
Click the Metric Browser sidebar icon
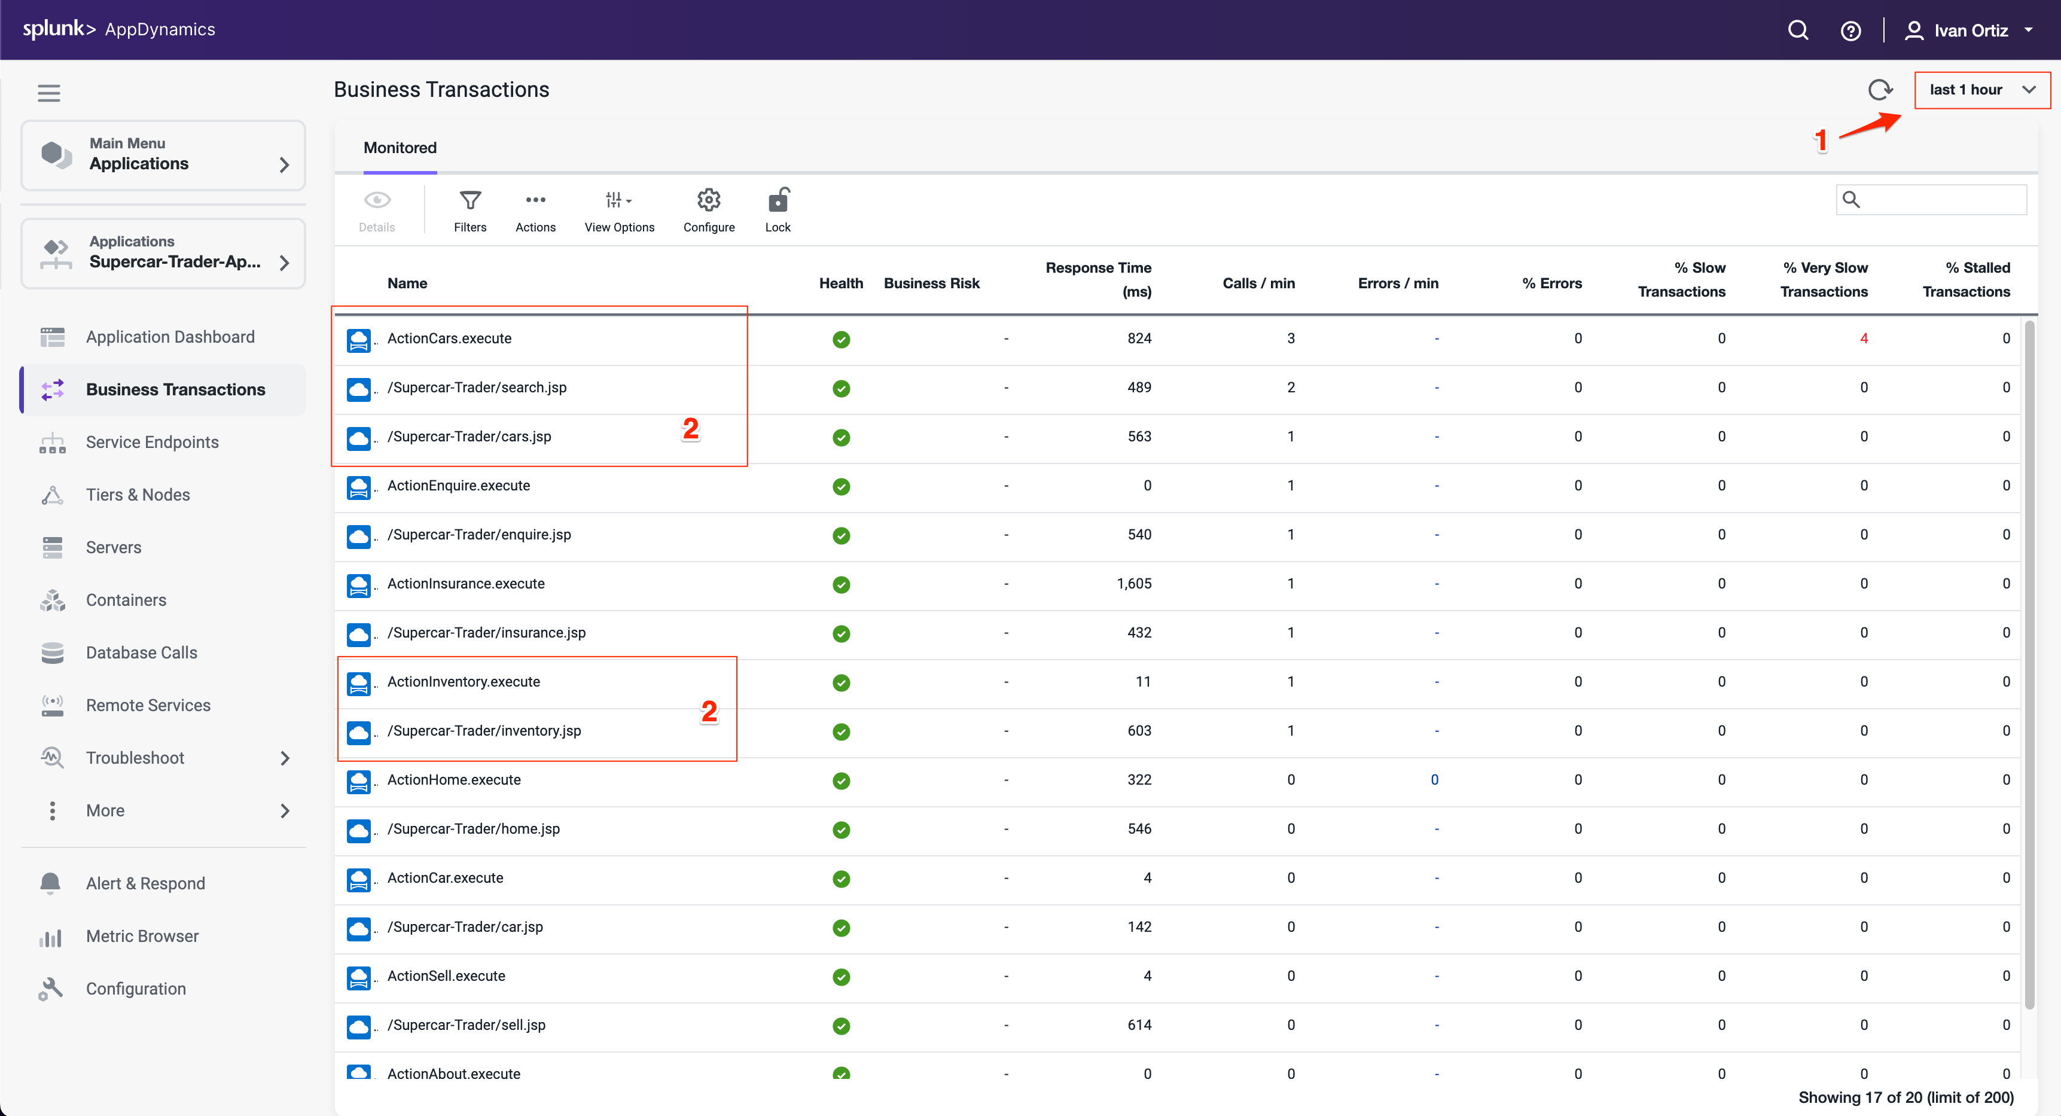[50, 937]
